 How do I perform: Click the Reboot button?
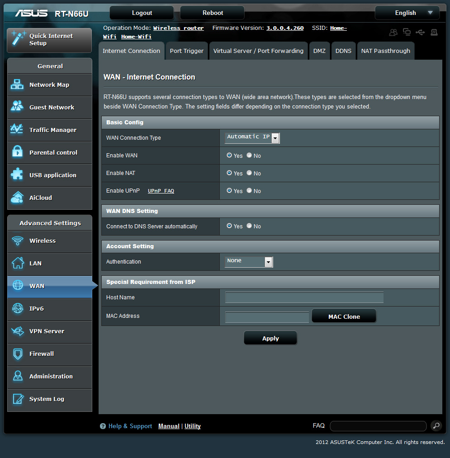click(x=213, y=13)
